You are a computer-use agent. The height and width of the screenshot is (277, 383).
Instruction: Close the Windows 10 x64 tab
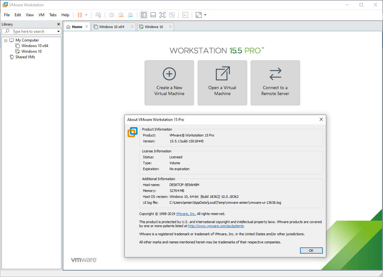(x=132, y=27)
